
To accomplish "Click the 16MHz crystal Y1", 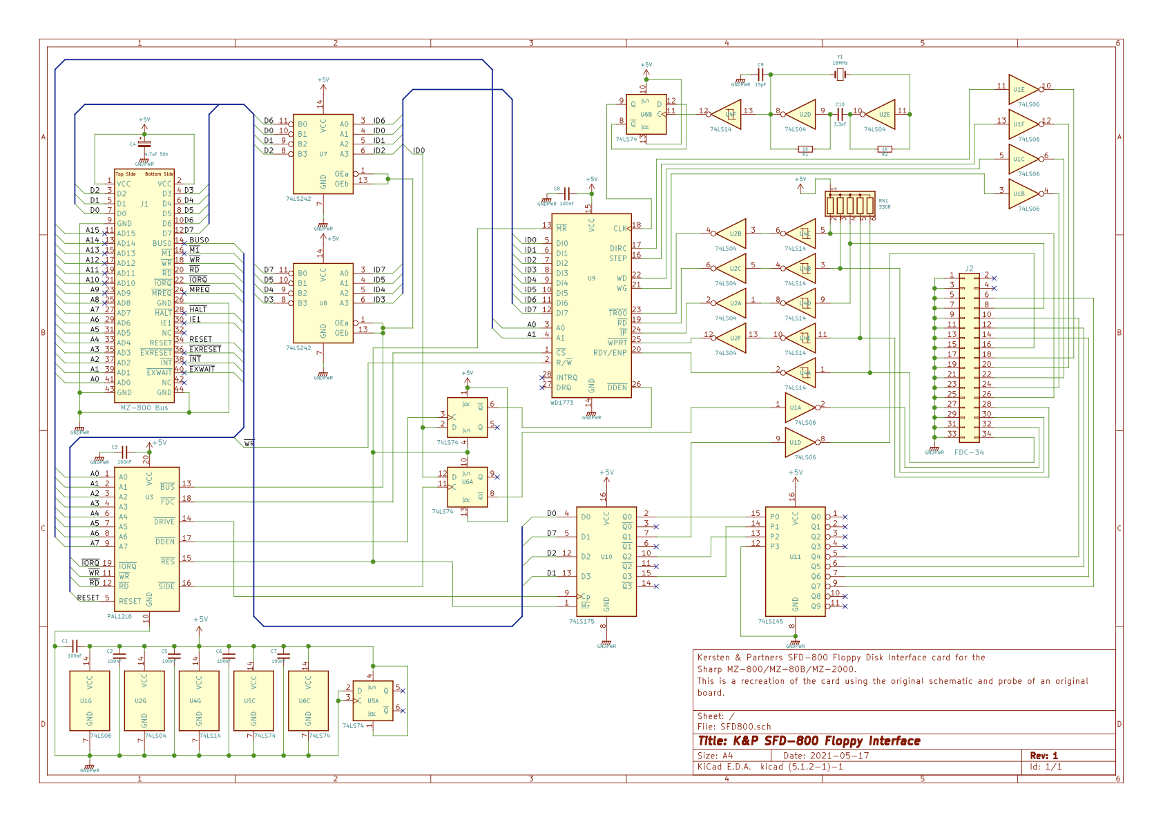I will (x=840, y=74).
